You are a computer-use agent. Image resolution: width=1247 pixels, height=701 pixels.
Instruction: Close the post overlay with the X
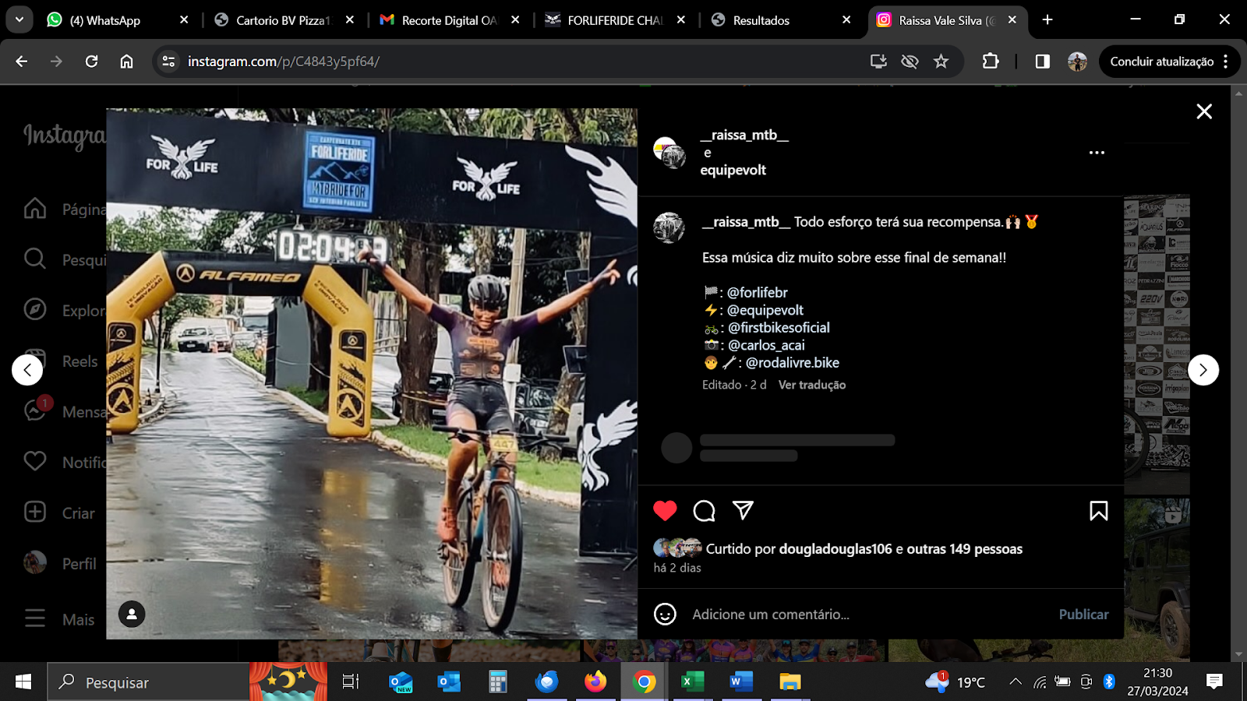(x=1204, y=111)
